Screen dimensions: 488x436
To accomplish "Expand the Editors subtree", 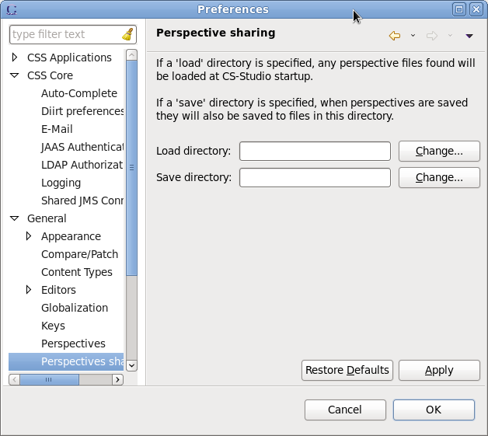I will click(x=29, y=290).
